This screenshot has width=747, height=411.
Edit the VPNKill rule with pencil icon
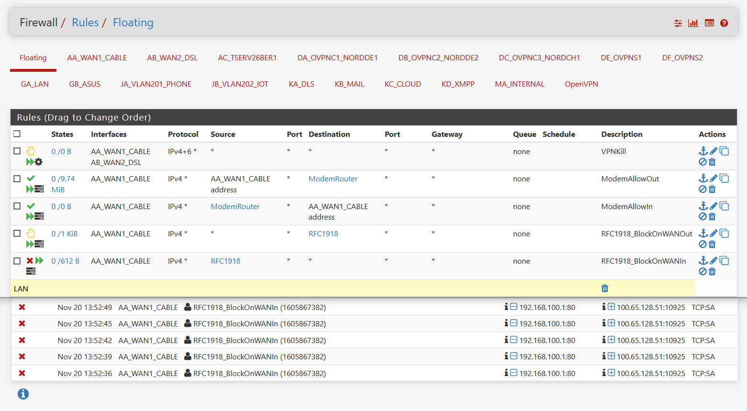coord(714,151)
